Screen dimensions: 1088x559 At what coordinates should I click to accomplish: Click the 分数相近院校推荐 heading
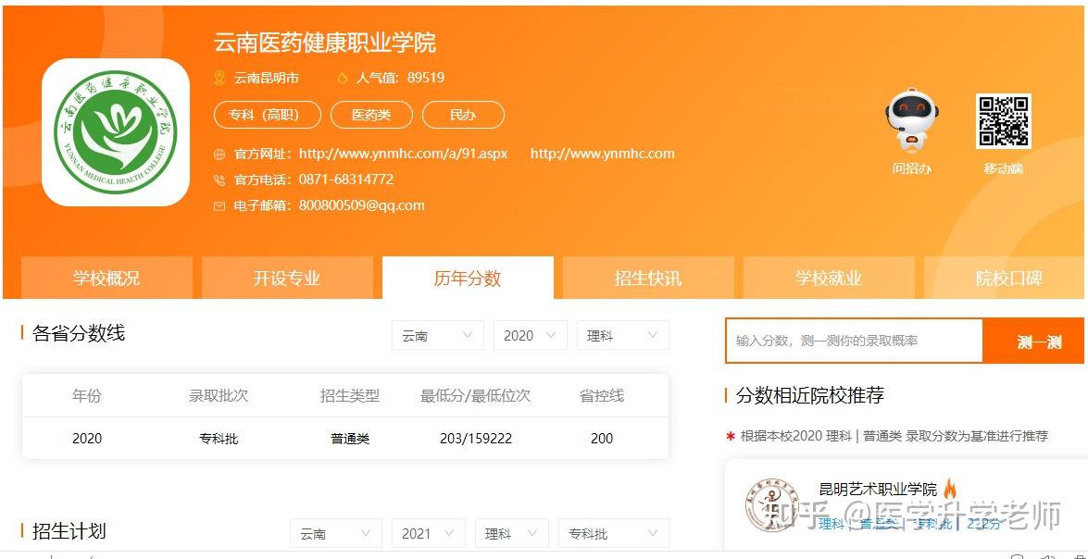[x=810, y=396]
